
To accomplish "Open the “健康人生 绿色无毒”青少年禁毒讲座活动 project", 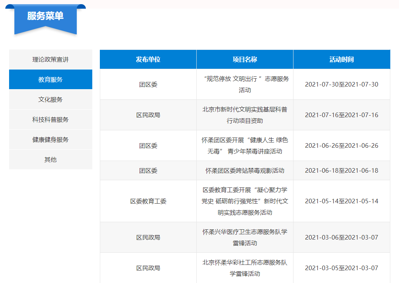I will pos(245,146).
